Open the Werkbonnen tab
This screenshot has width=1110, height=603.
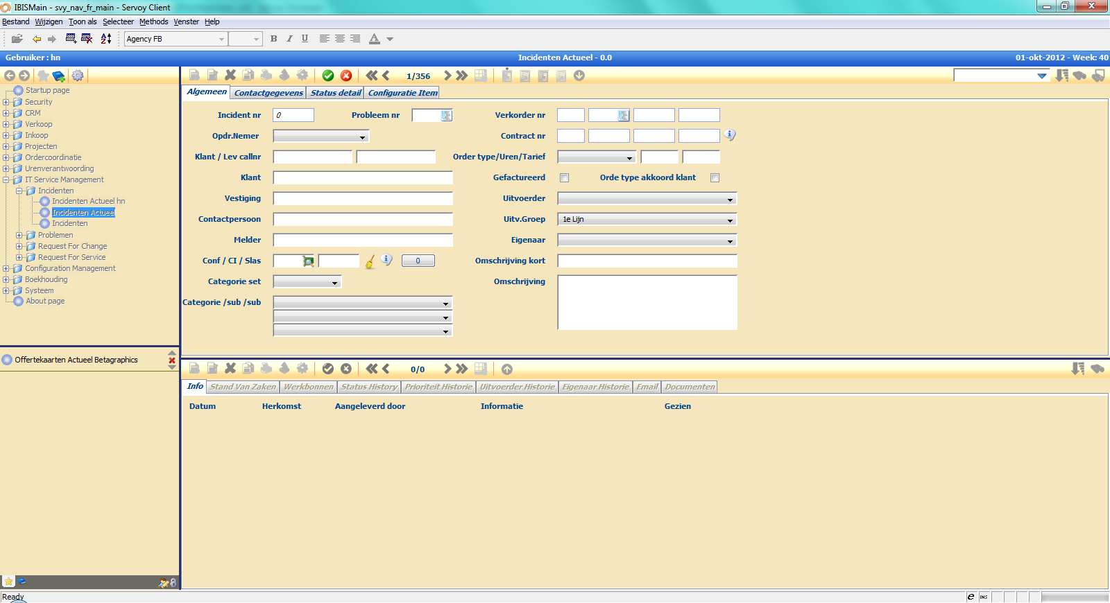point(308,387)
